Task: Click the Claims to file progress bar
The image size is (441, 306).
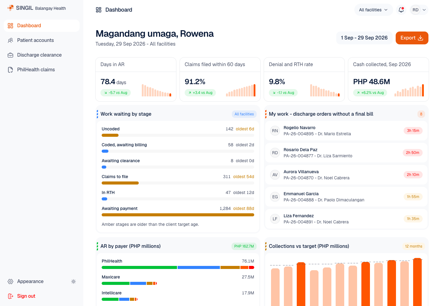Action: click(178, 183)
